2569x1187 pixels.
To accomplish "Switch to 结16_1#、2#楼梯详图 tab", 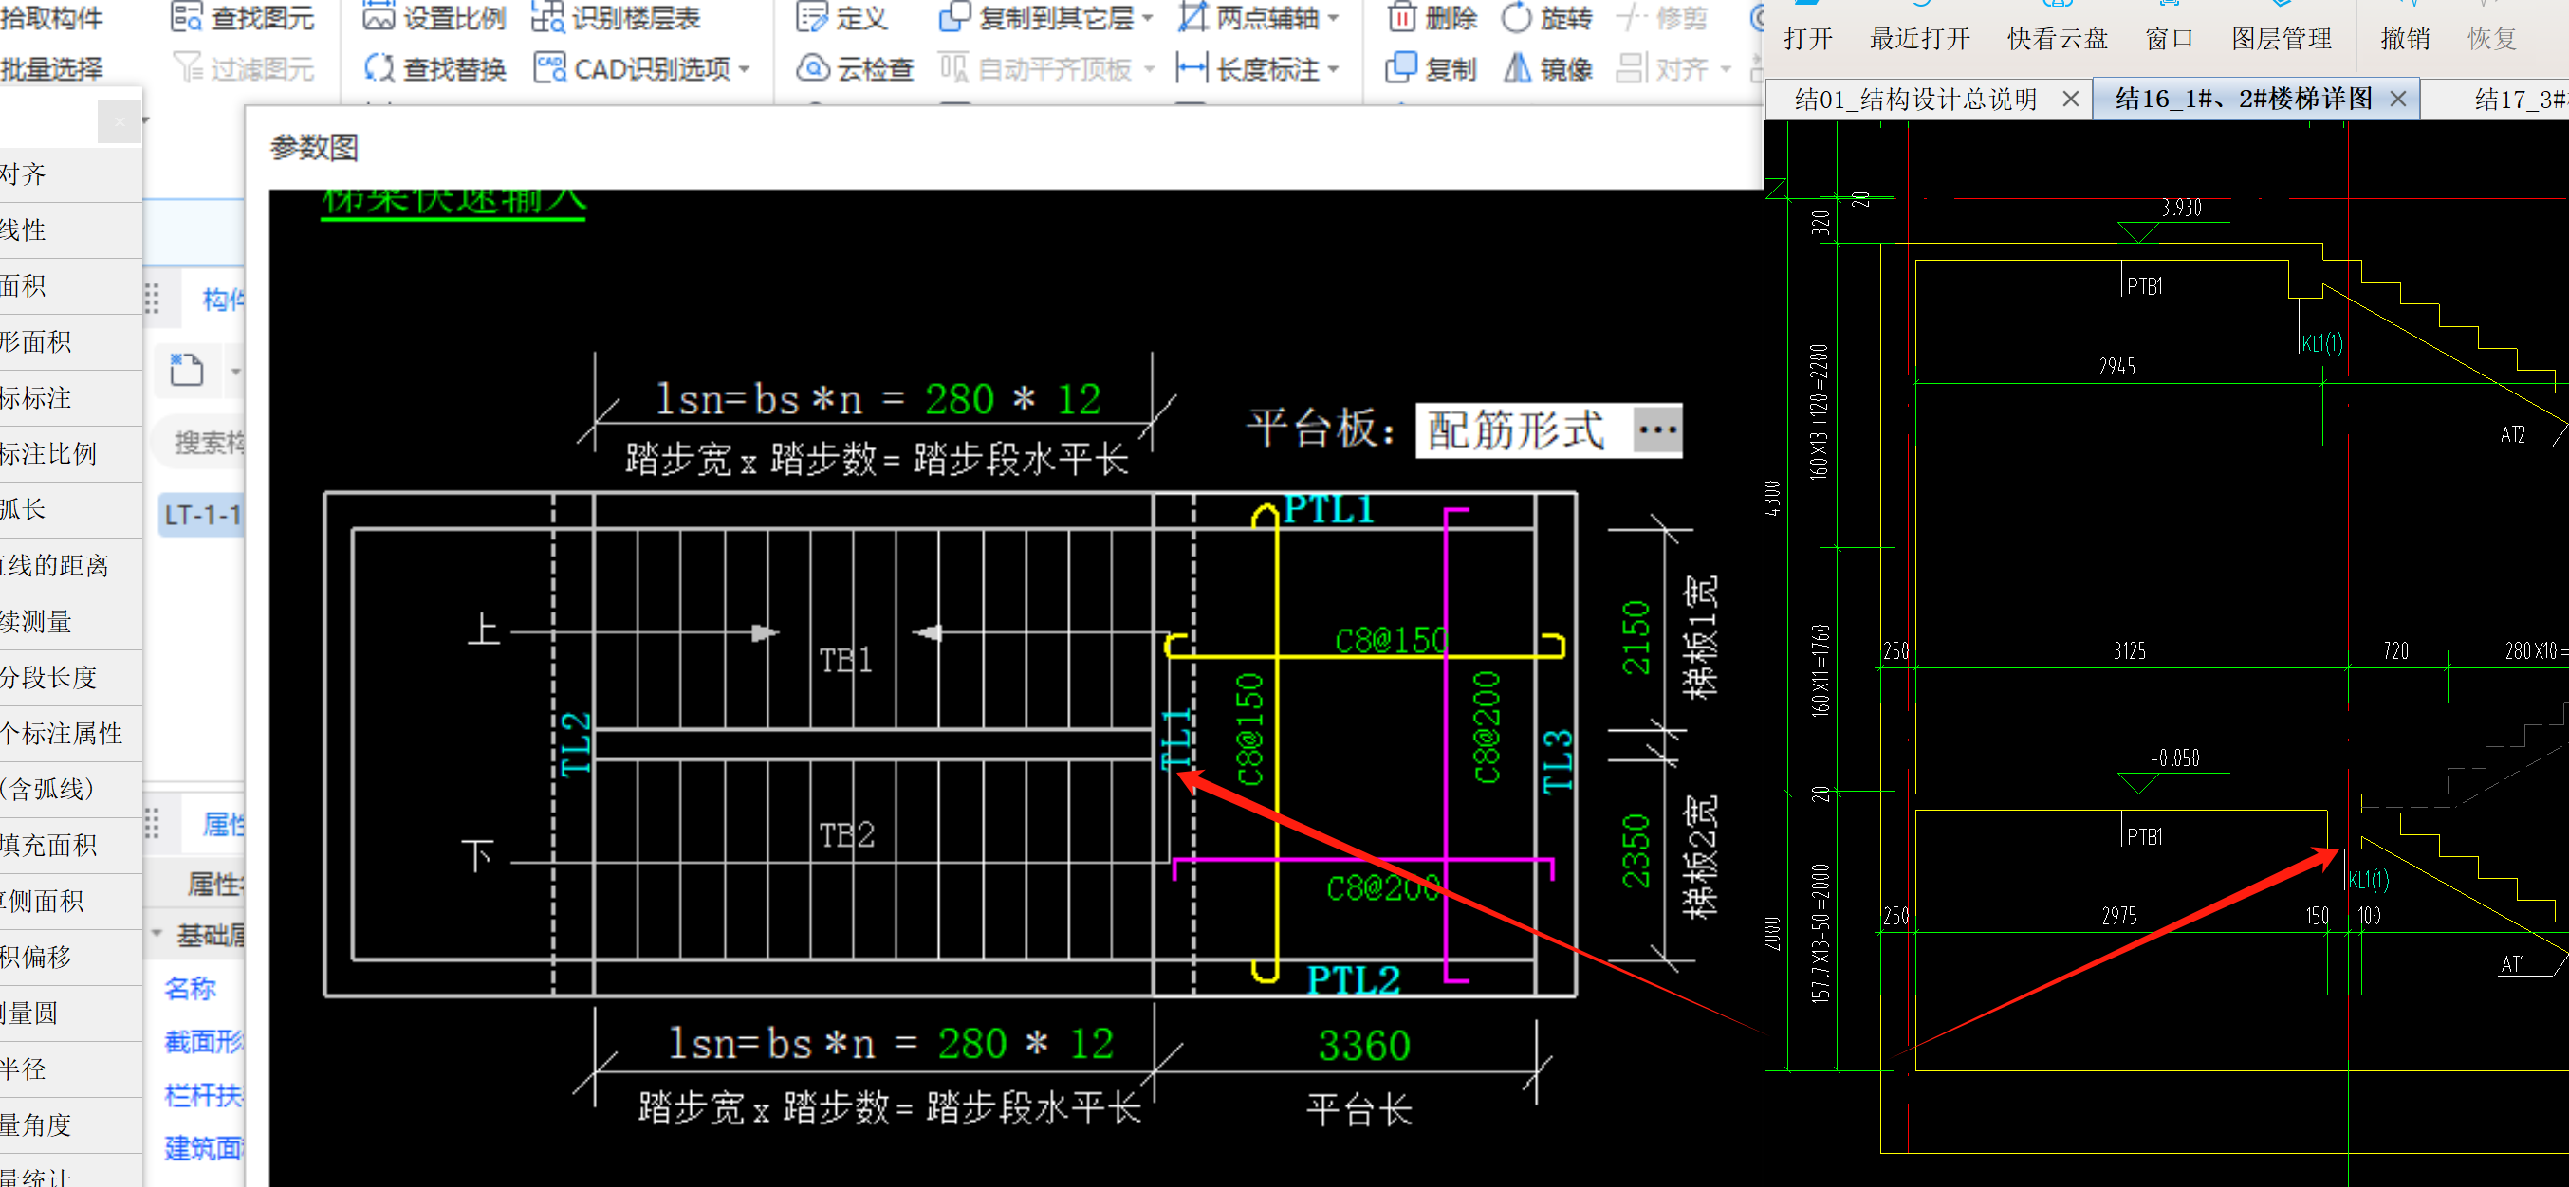I will pyautogui.click(x=2244, y=99).
